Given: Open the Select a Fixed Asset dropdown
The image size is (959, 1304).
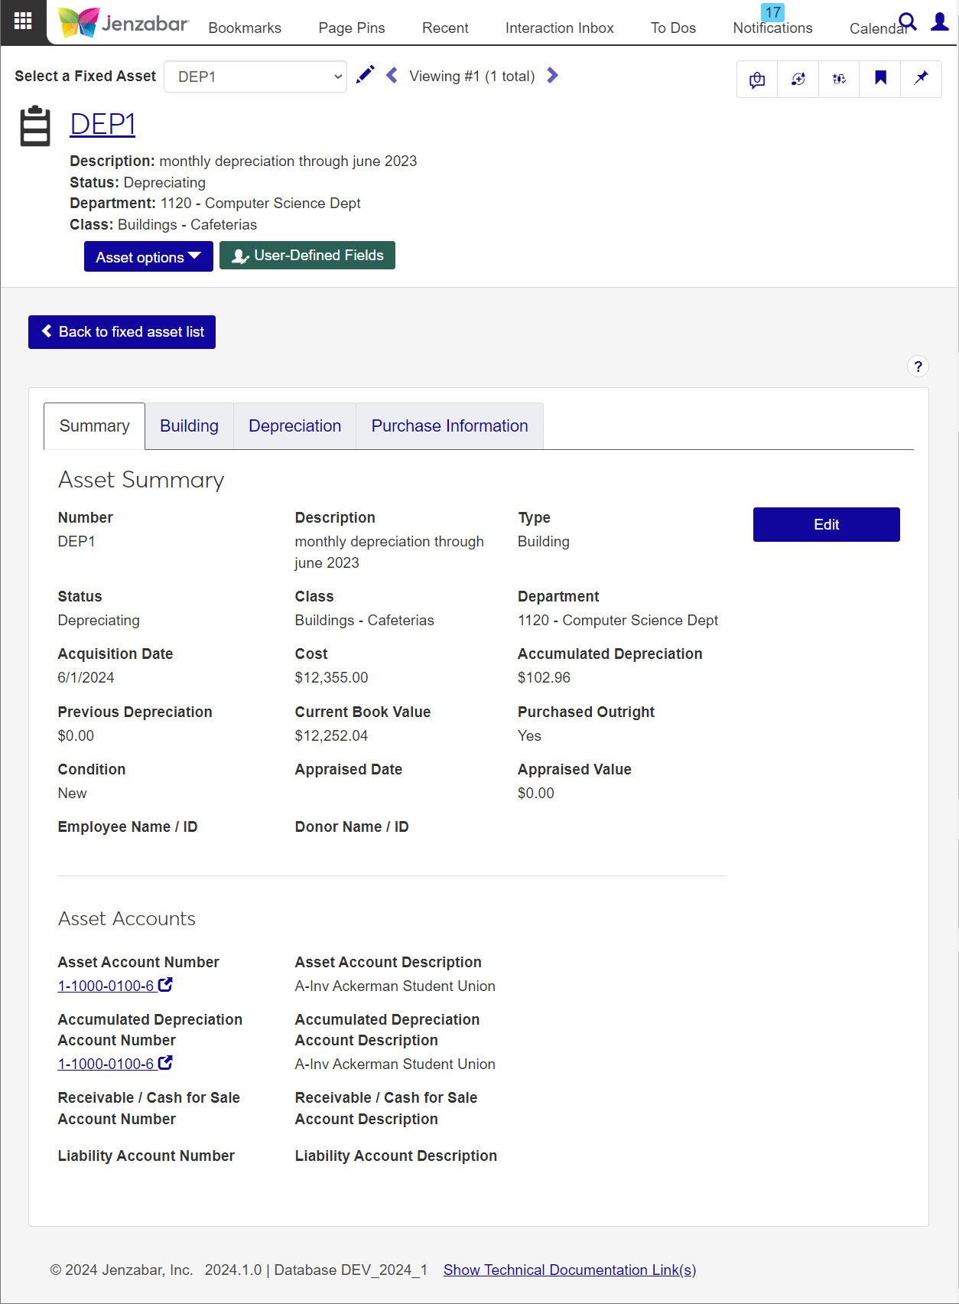Looking at the screenshot, I should (x=255, y=77).
